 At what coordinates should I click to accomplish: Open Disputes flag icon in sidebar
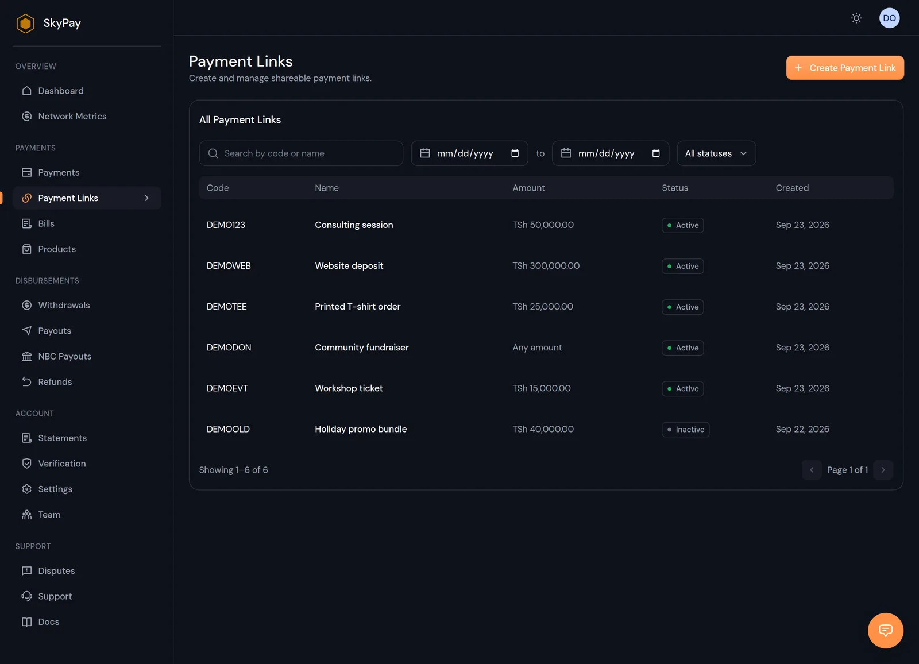pyautogui.click(x=26, y=570)
